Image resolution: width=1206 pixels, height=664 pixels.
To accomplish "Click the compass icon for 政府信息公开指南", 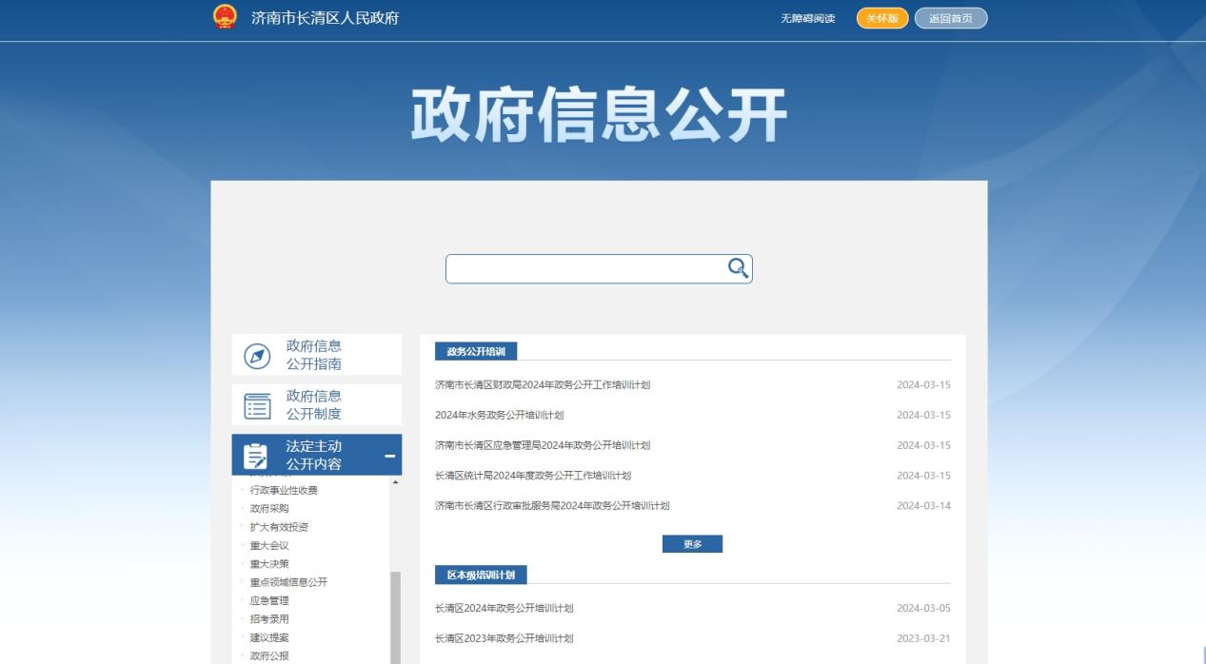I will click(x=257, y=356).
